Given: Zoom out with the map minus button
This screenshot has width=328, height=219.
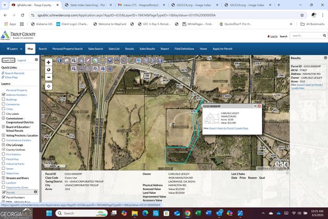Looking at the screenshot, I should (49, 77).
